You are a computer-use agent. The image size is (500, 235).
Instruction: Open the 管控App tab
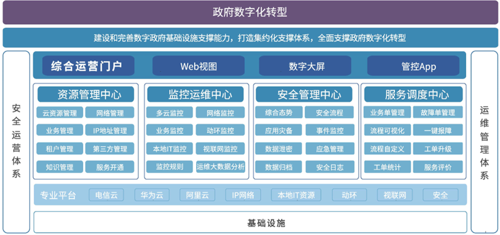pyautogui.click(x=414, y=66)
